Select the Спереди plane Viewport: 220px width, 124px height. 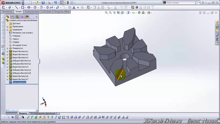[16, 36]
